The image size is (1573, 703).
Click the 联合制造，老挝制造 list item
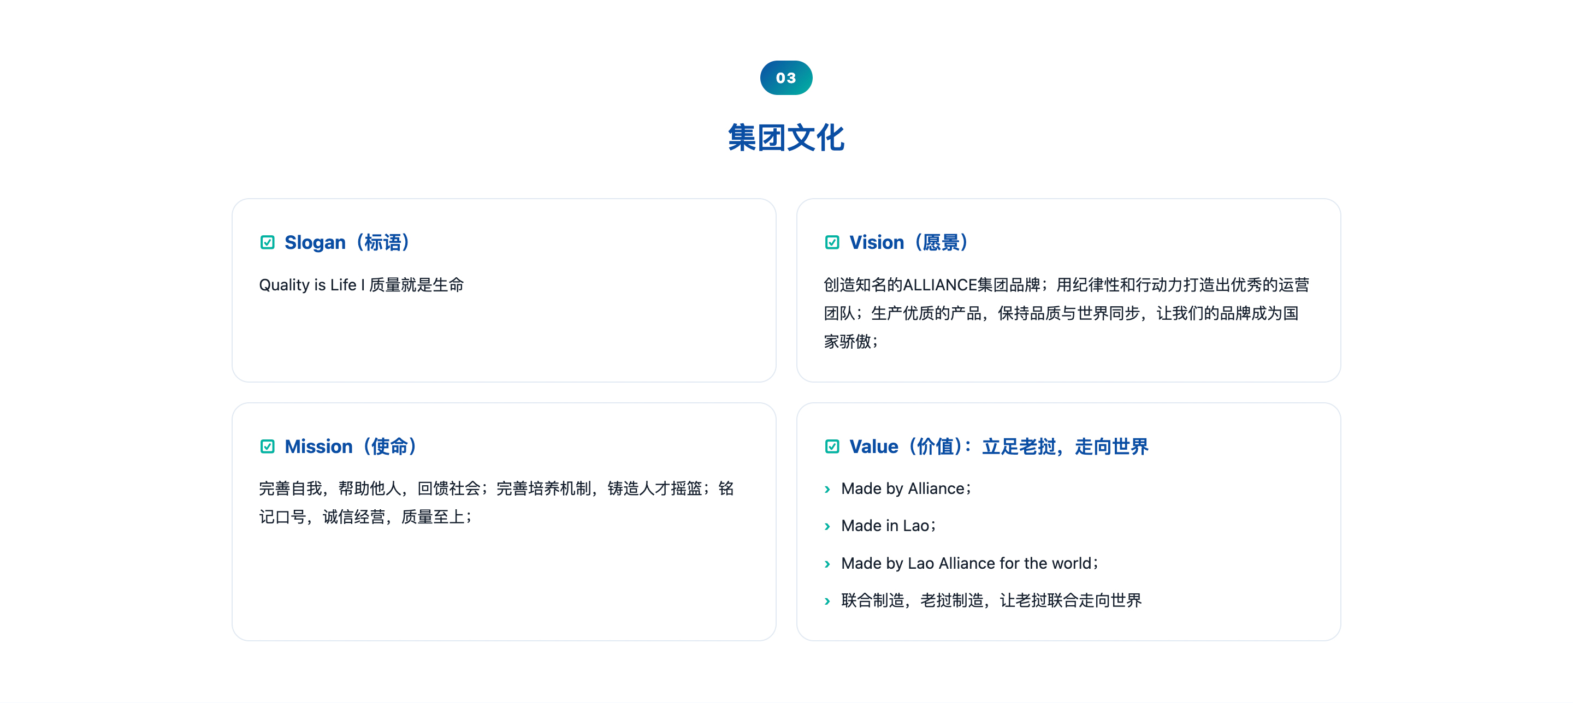click(991, 600)
